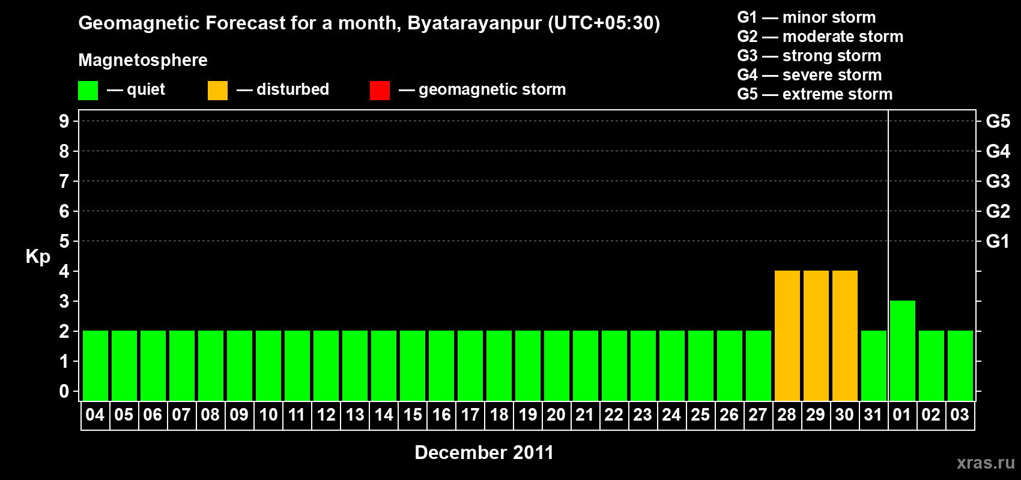
Task: Click date label 23 on the axis
Action: pos(643,415)
